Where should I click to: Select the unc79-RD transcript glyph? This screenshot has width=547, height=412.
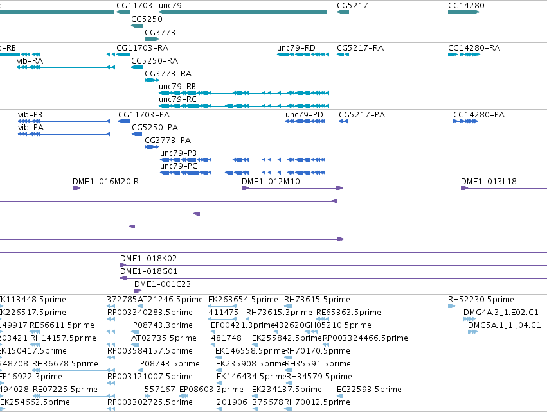(303, 55)
